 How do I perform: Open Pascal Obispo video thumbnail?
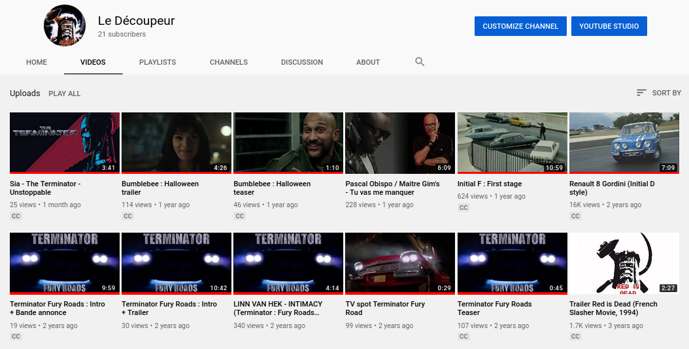pos(400,143)
